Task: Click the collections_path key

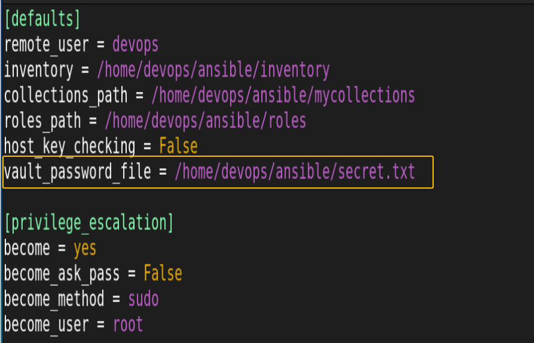Action: coord(65,96)
